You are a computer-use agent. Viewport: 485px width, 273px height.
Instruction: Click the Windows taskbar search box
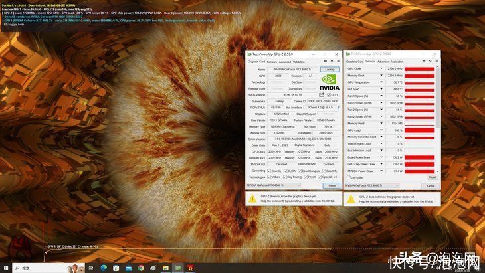pos(49,268)
